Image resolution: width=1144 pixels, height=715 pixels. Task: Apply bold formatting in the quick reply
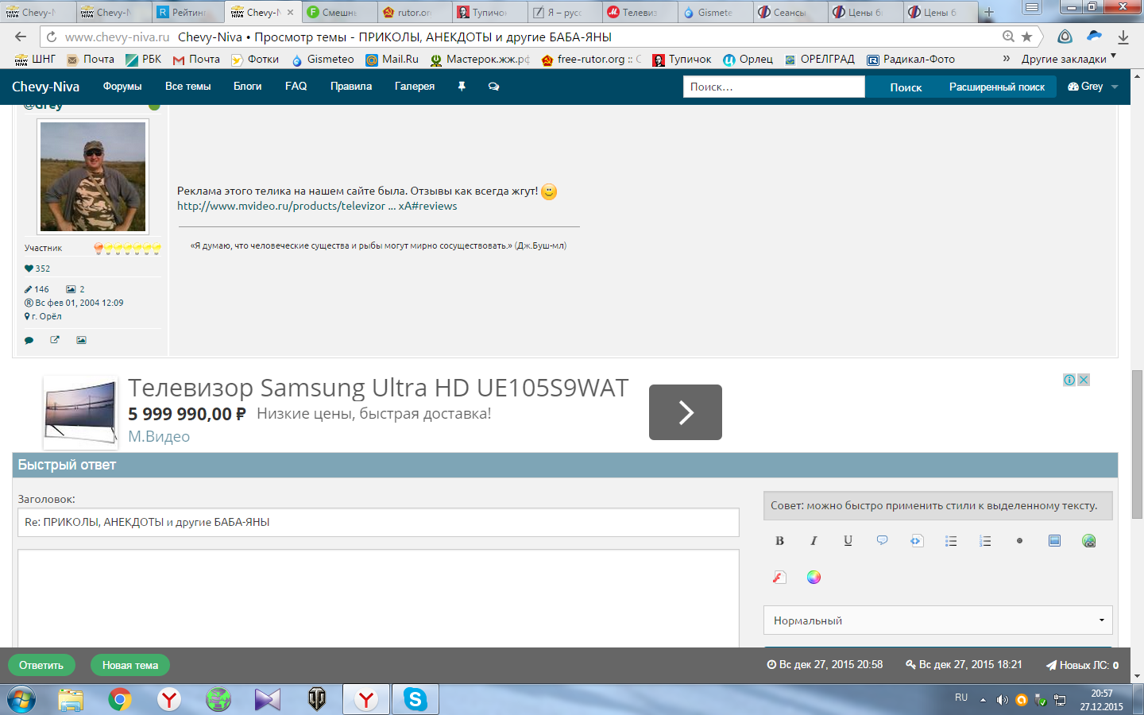tap(779, 541)
